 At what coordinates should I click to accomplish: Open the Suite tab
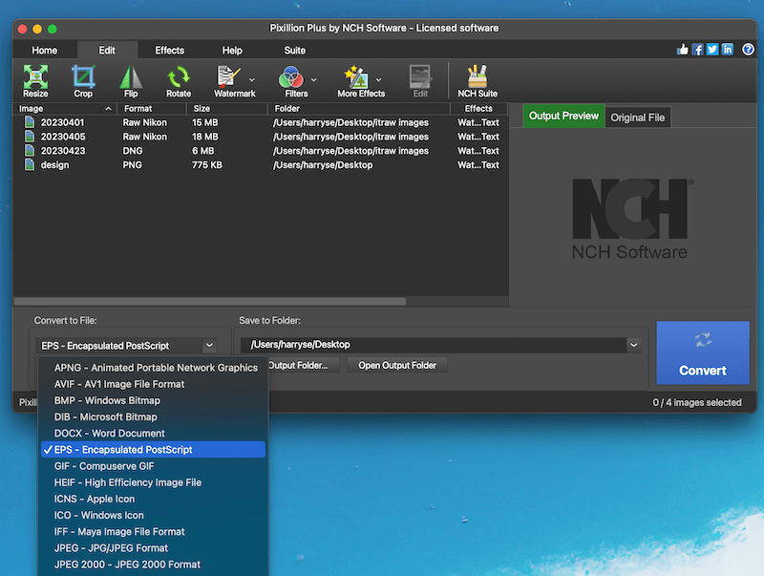(x=295, y=51)
